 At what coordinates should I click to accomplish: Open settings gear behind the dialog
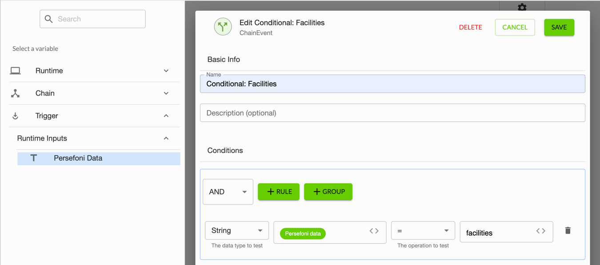tap(522, 7)
